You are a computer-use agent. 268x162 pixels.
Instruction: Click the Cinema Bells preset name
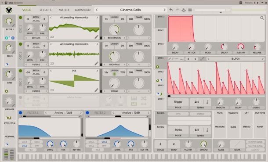tap(130, 10)
